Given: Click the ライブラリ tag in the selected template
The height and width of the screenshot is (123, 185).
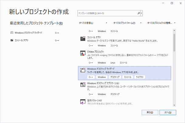Looking at the screenshot, I should pos(140,77).
